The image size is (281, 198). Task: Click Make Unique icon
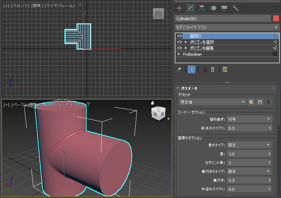[204, 69]
